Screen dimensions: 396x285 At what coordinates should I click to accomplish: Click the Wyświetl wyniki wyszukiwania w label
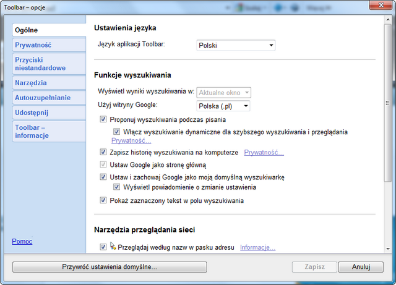click(x=146, y=91)
